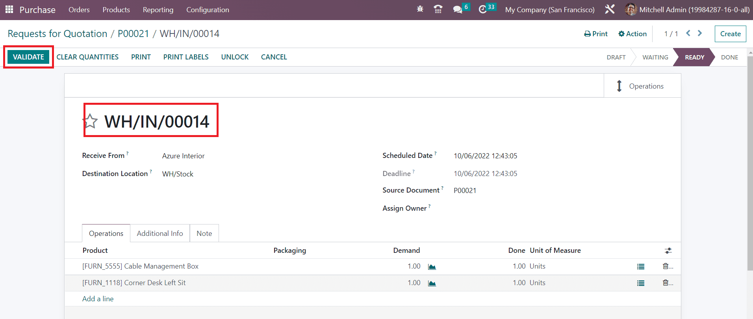Open the Print dropdown near Action
This screenshot has width=753, height=319.
point(596,34)
